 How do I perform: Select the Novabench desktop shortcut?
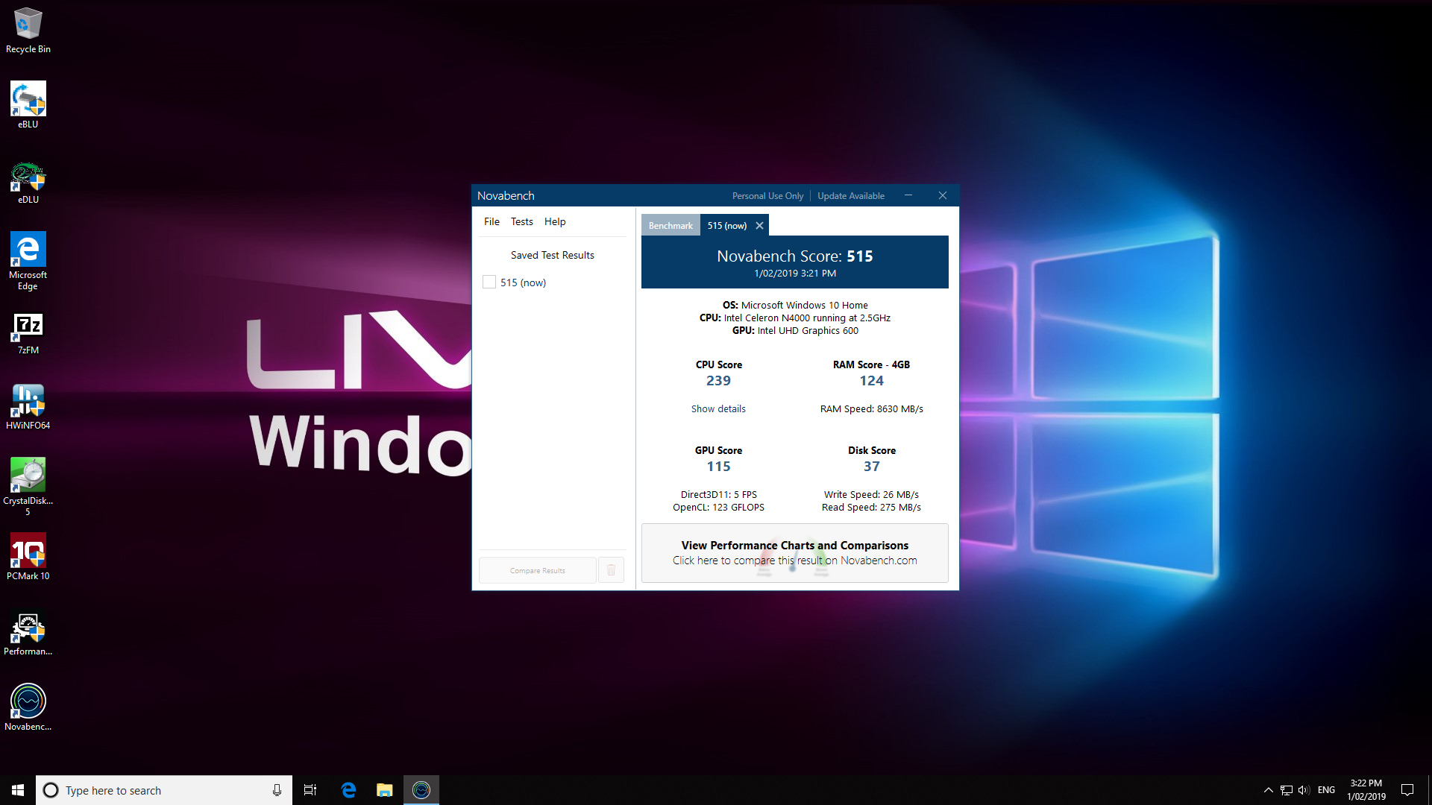tap(28, 708)
